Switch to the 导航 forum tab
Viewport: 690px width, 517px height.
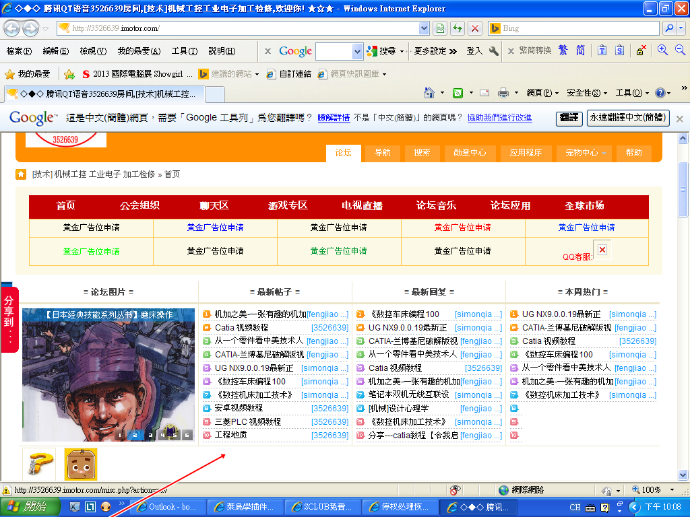382,153
